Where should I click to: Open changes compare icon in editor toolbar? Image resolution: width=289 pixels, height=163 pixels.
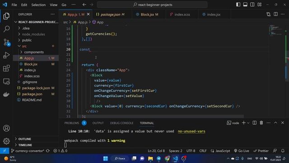[x=269, y=14]
